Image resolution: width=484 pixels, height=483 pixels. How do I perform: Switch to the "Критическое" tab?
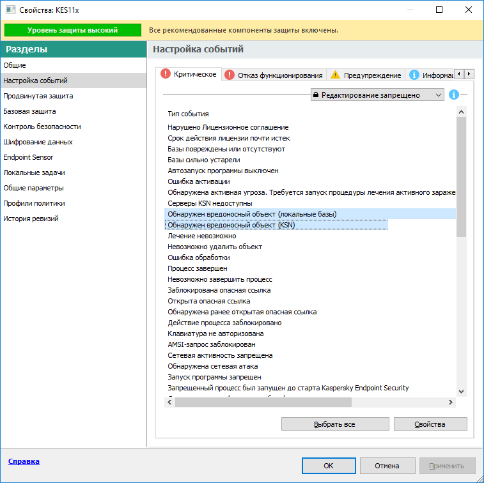(189, 74)
